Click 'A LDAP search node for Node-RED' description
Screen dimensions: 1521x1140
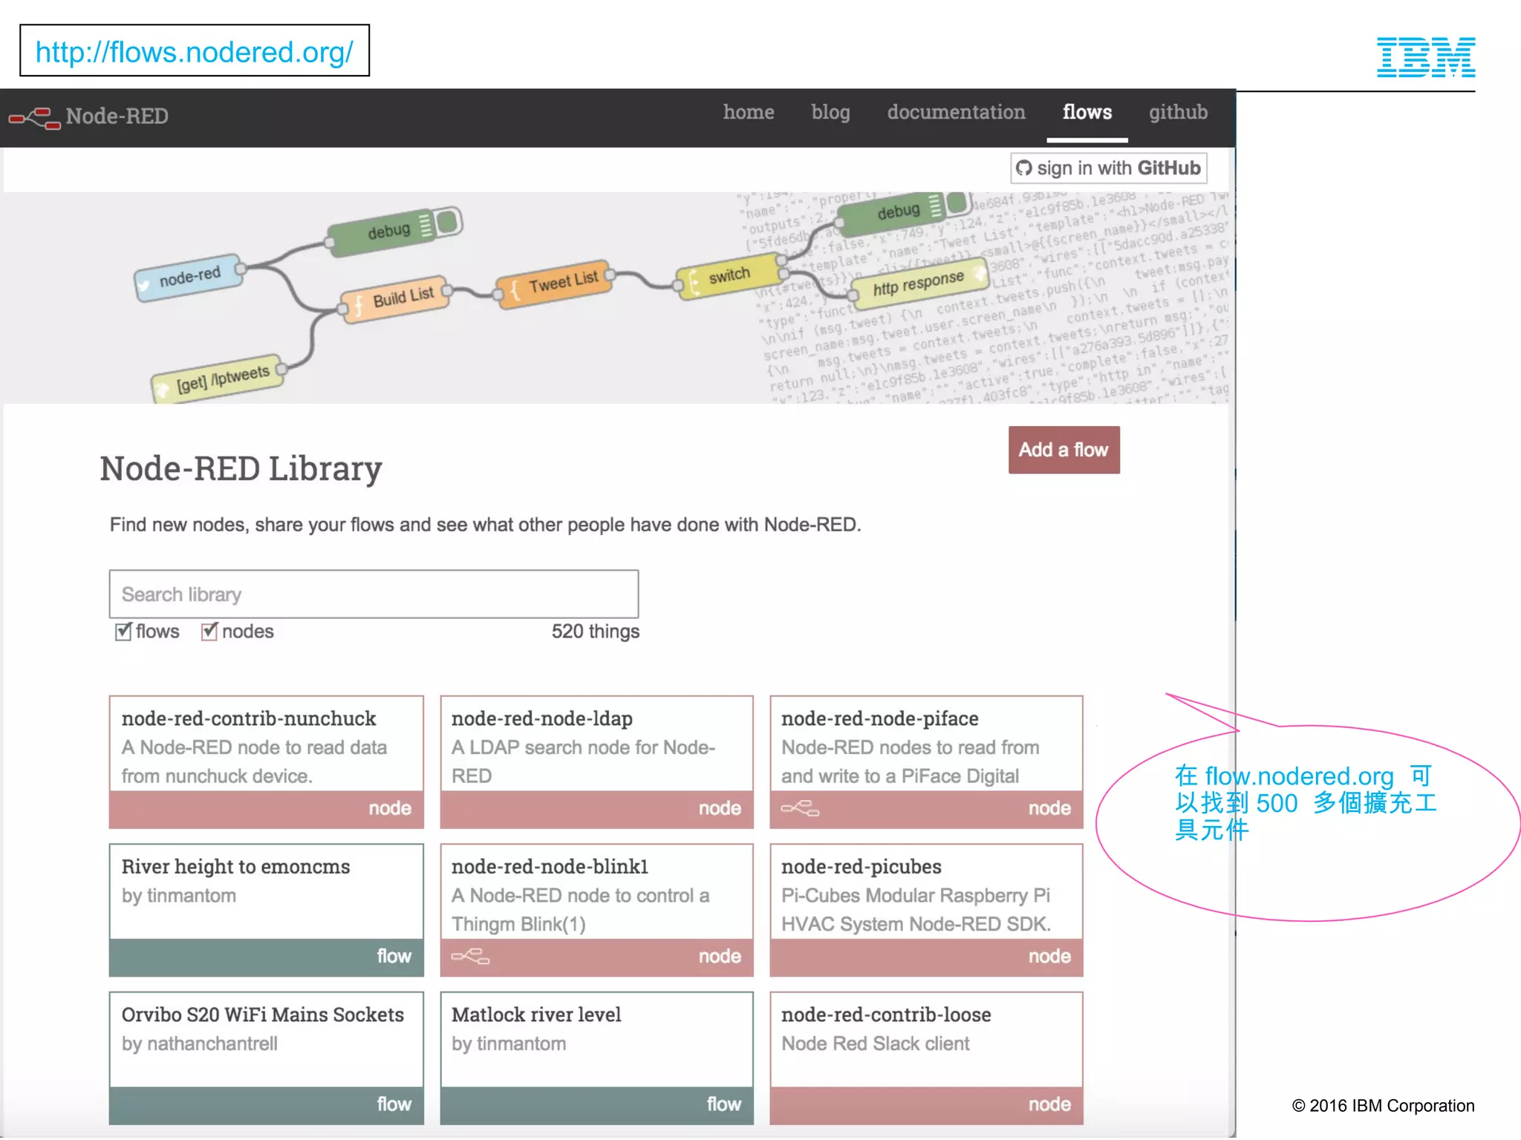coord(583,761)
